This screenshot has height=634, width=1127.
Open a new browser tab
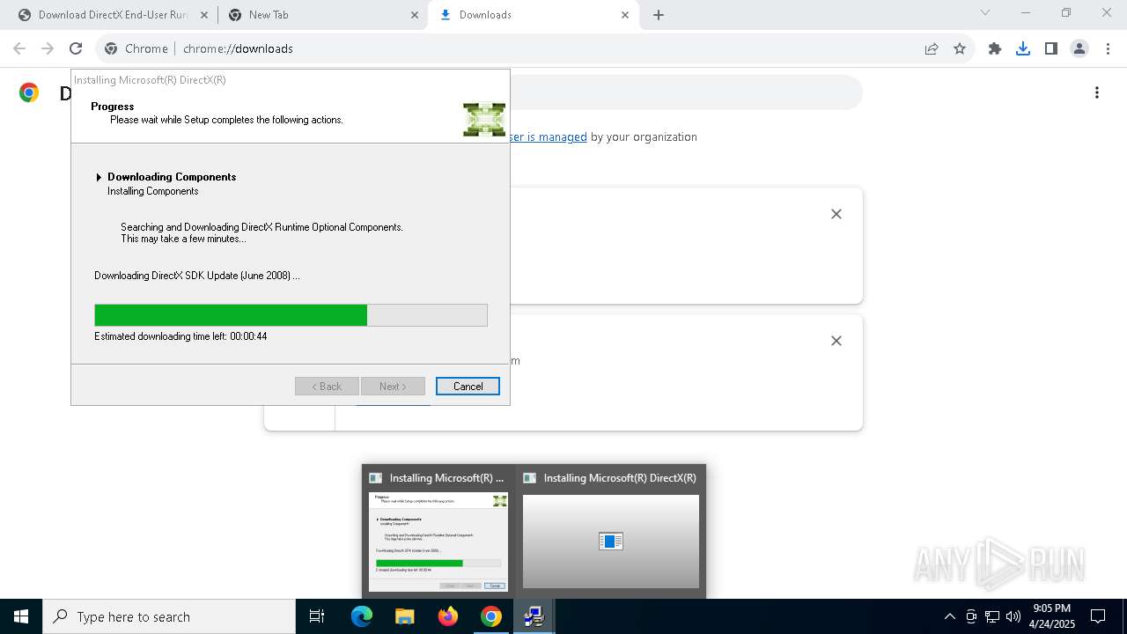tap(659, 15)
